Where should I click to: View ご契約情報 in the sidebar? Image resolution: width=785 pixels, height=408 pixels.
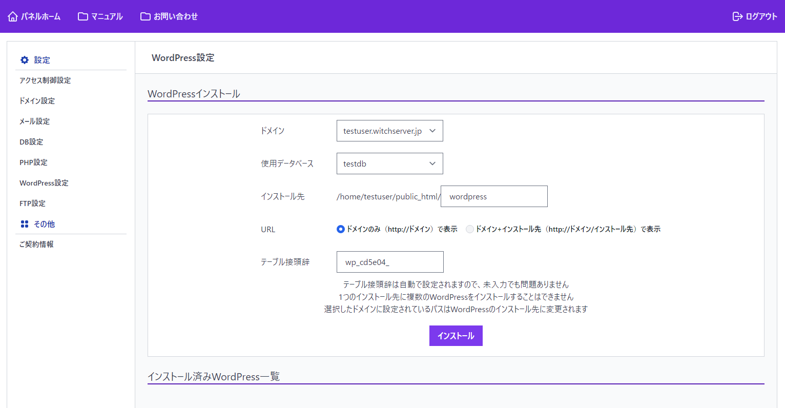pyautogui.click(x=36, y=244)
